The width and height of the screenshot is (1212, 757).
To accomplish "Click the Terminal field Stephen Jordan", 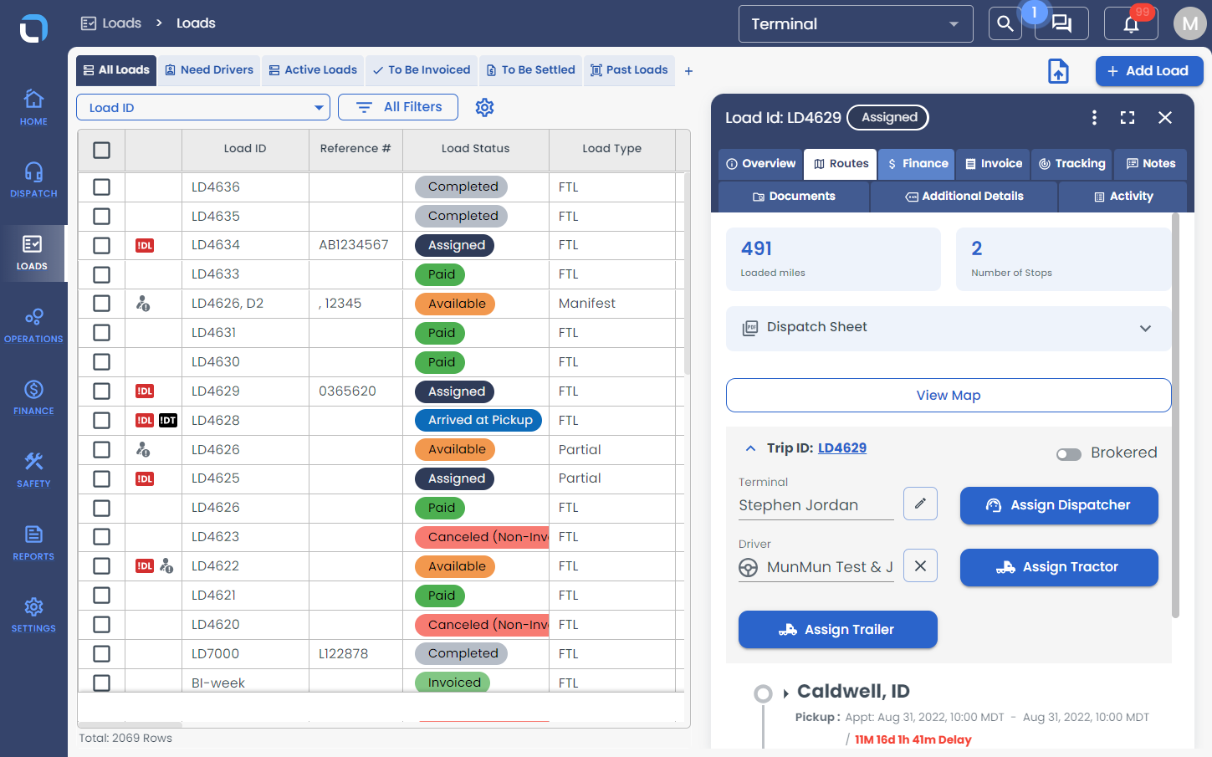I will tap(816, 505).
